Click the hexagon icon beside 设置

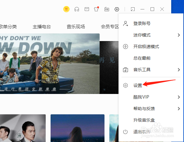tap(126, 85)
